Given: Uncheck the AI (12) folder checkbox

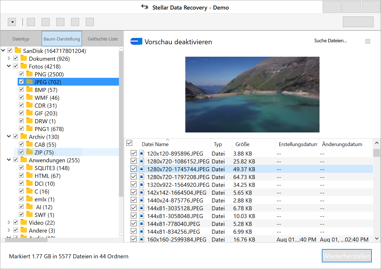Looking at the screenshot, I should tap(21, 207).
